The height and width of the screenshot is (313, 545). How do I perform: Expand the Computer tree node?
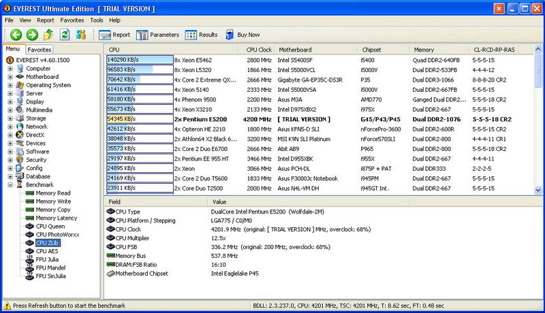(10, 68)
